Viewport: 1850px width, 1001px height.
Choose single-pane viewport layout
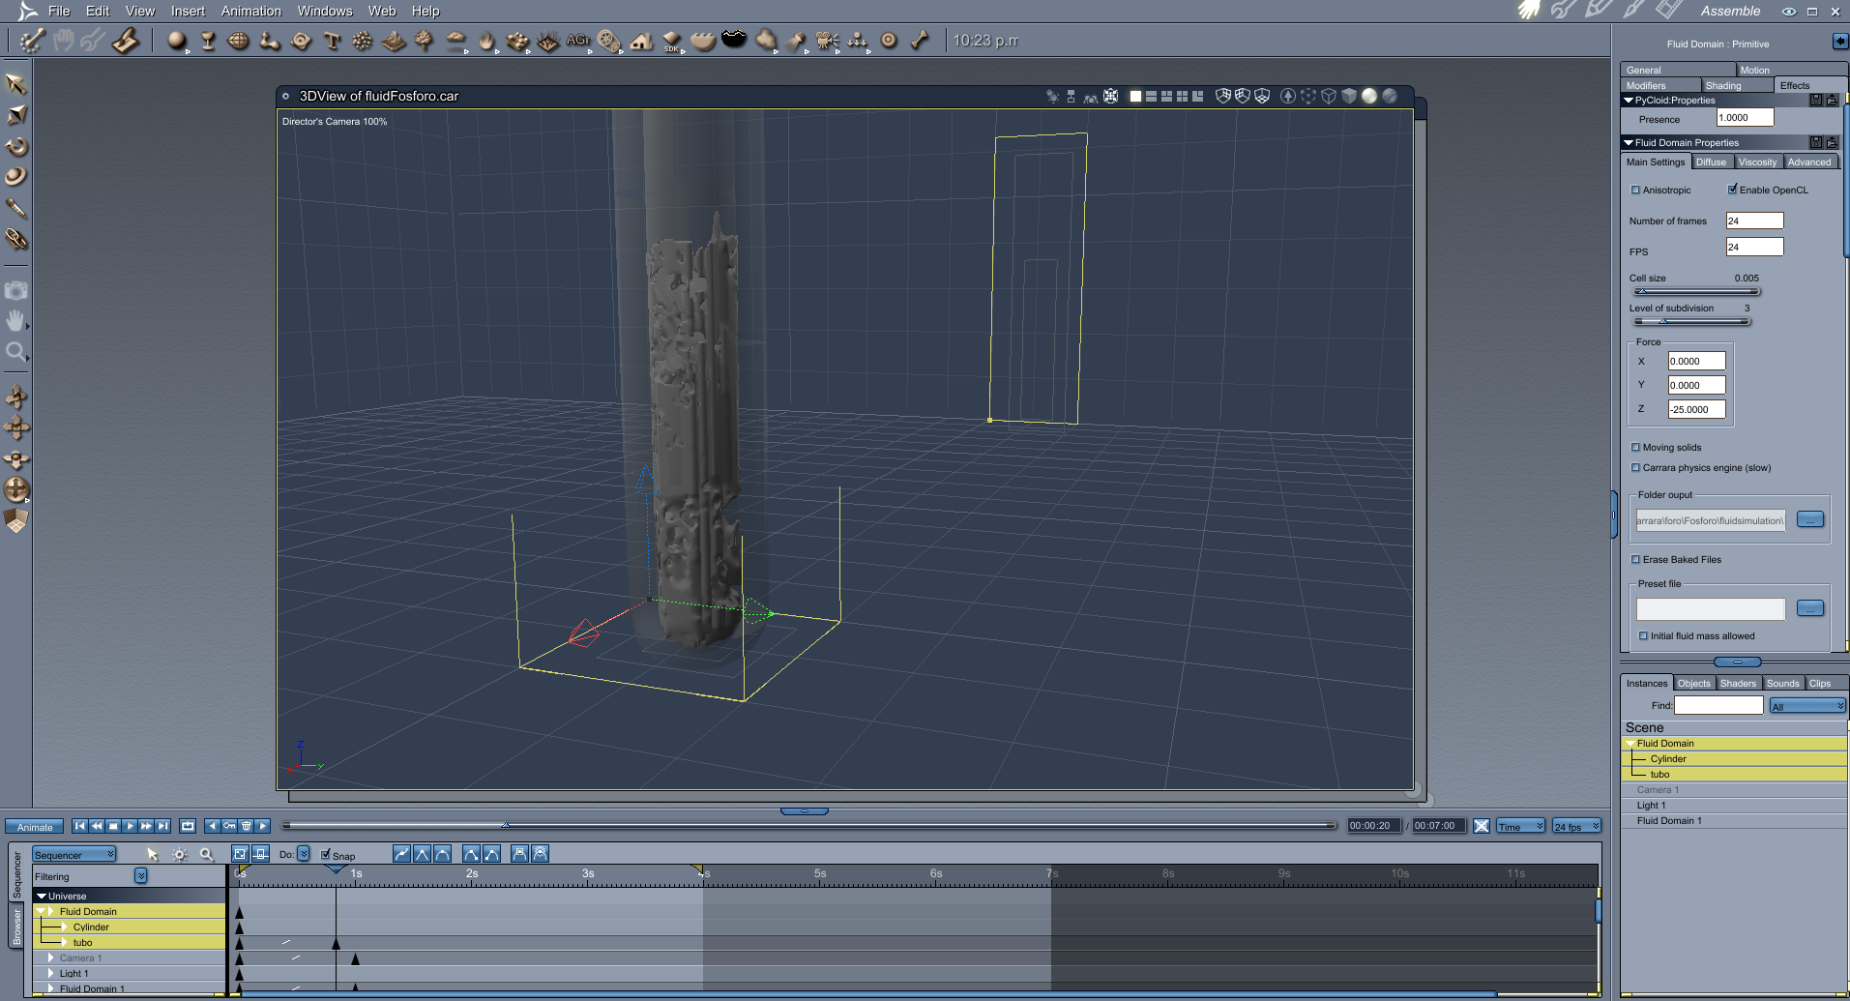pyautogui.click(x=1135, y=96)
